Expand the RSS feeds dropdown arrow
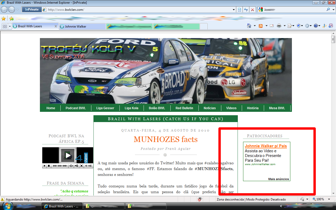 pyautogui.click(x=266, y=26)
